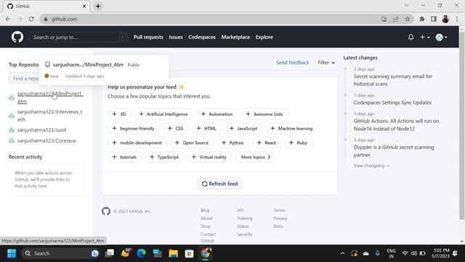Expand the Filter dropdown
Viewport: 465px width, 262px height.
click(326, 63)
